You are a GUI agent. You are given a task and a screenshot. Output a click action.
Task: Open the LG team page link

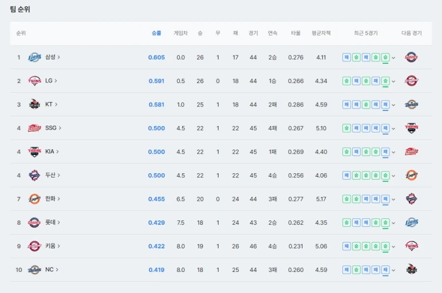coord(51,80)
